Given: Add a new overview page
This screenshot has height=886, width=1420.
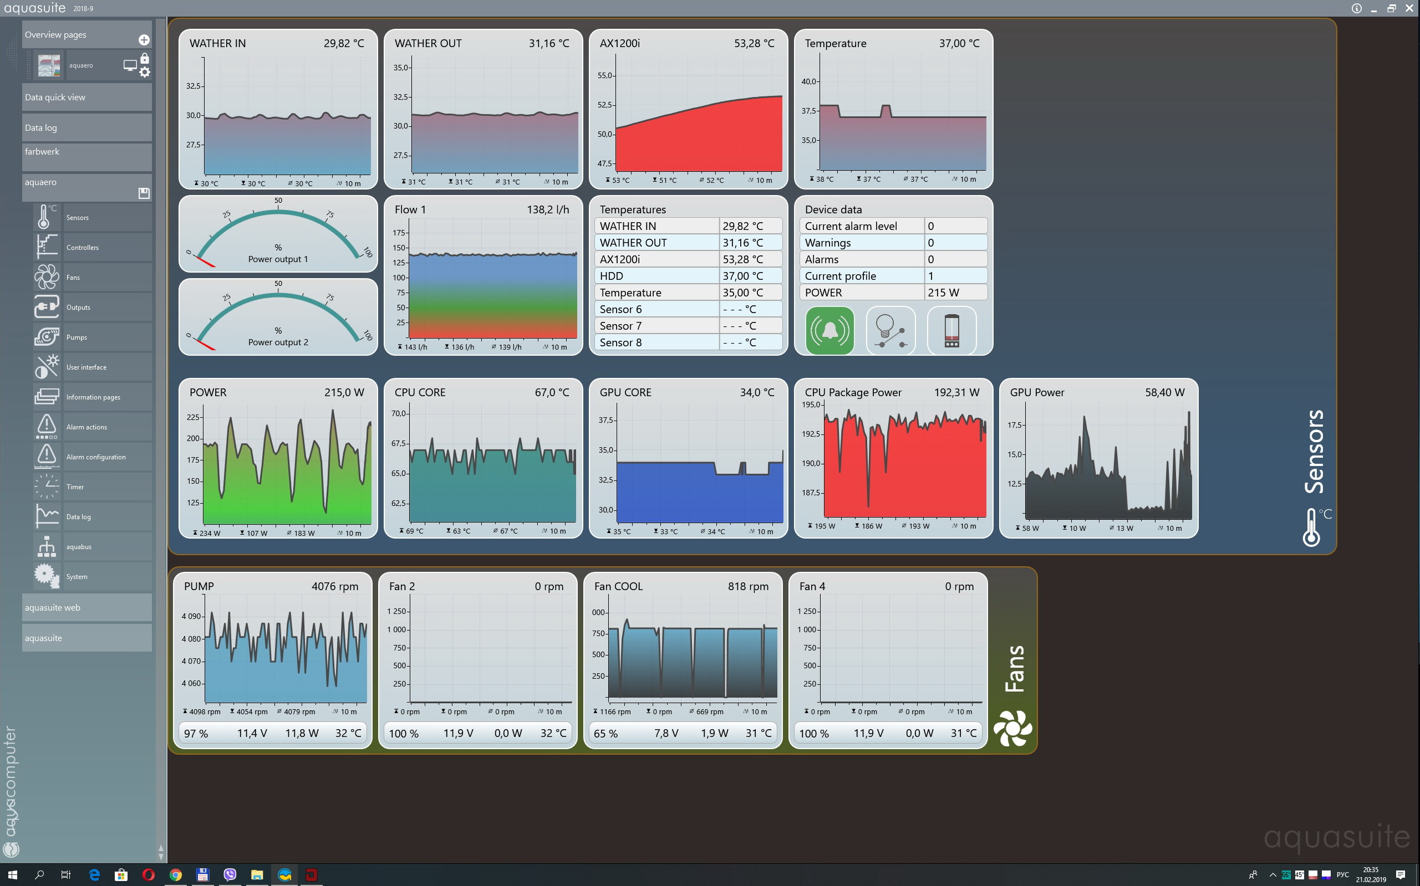Looking at the screenshot, I should [x=144, y=40].
